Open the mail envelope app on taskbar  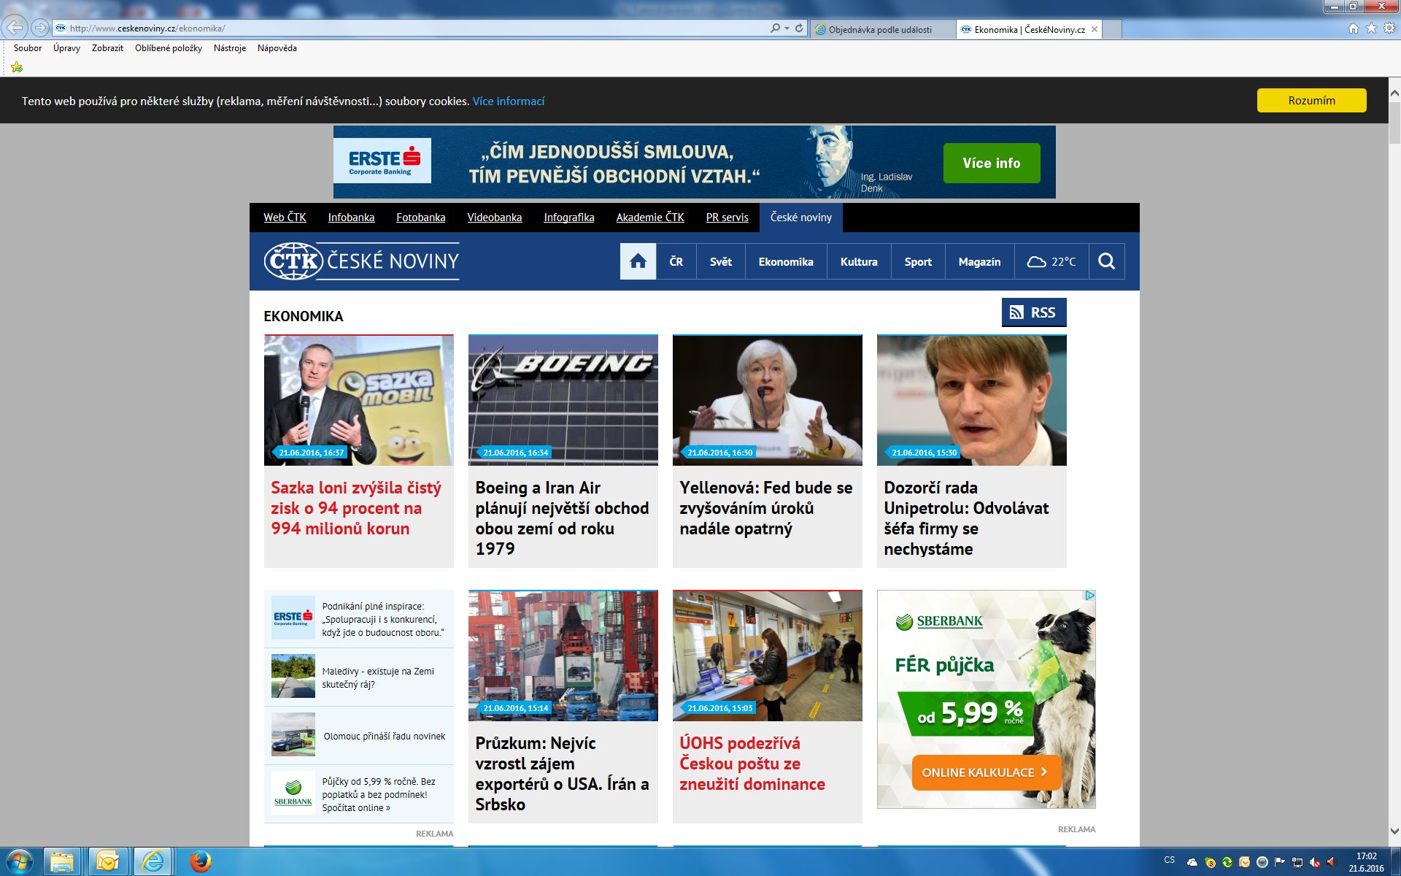pyautogui.click(x=108, y=861)
